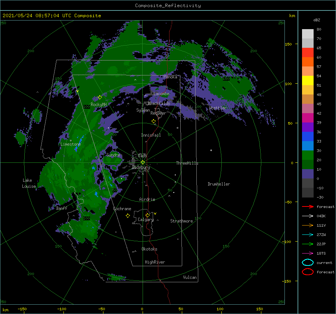Image resolution: width=336 pixels, height=314 pixels.
Task: Click the light blue 33-30 dBZ swatch
Action: coord(308,146)
